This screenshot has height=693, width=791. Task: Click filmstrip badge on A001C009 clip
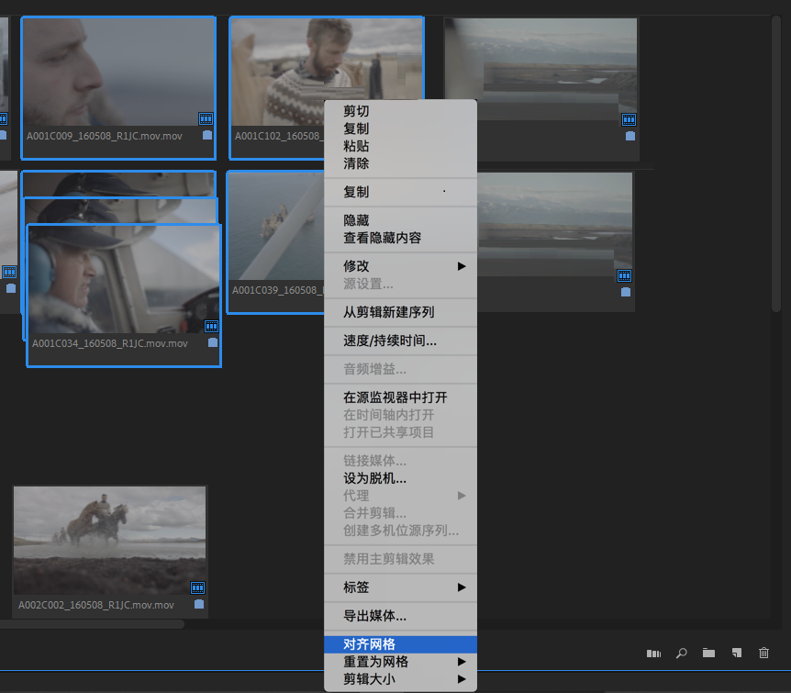click(x=206, y=118)
